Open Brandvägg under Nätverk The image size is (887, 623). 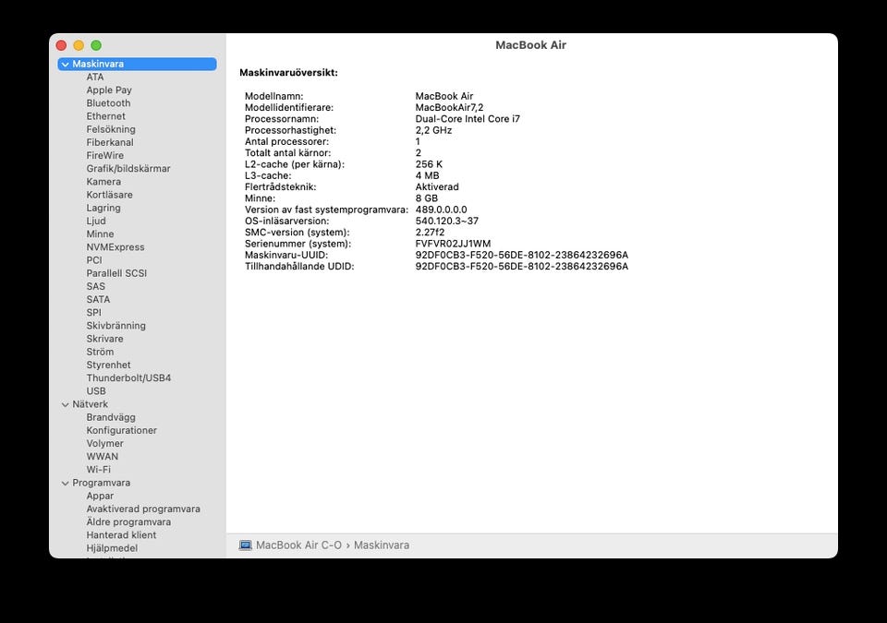tap(111, 417)
